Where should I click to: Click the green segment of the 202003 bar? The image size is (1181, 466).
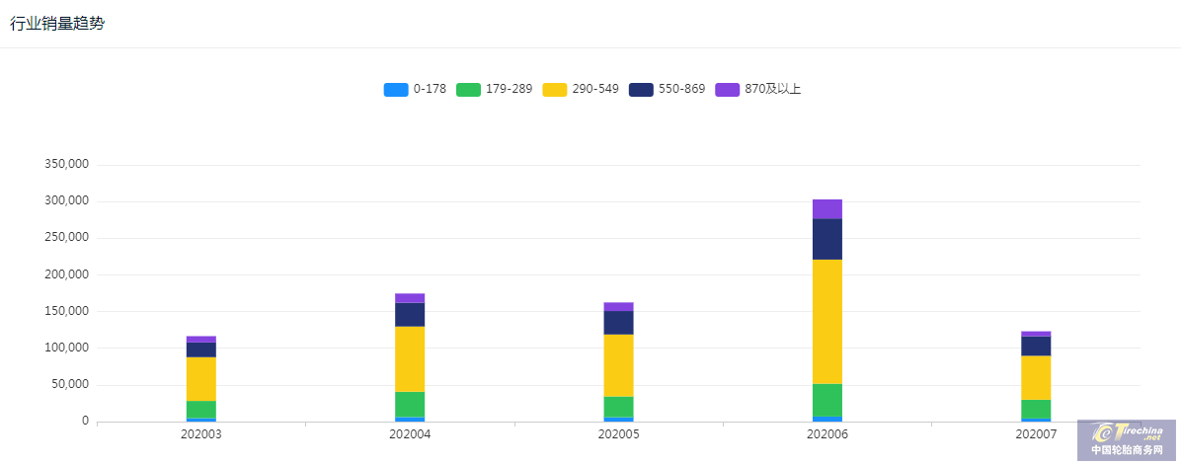[201, 410]
